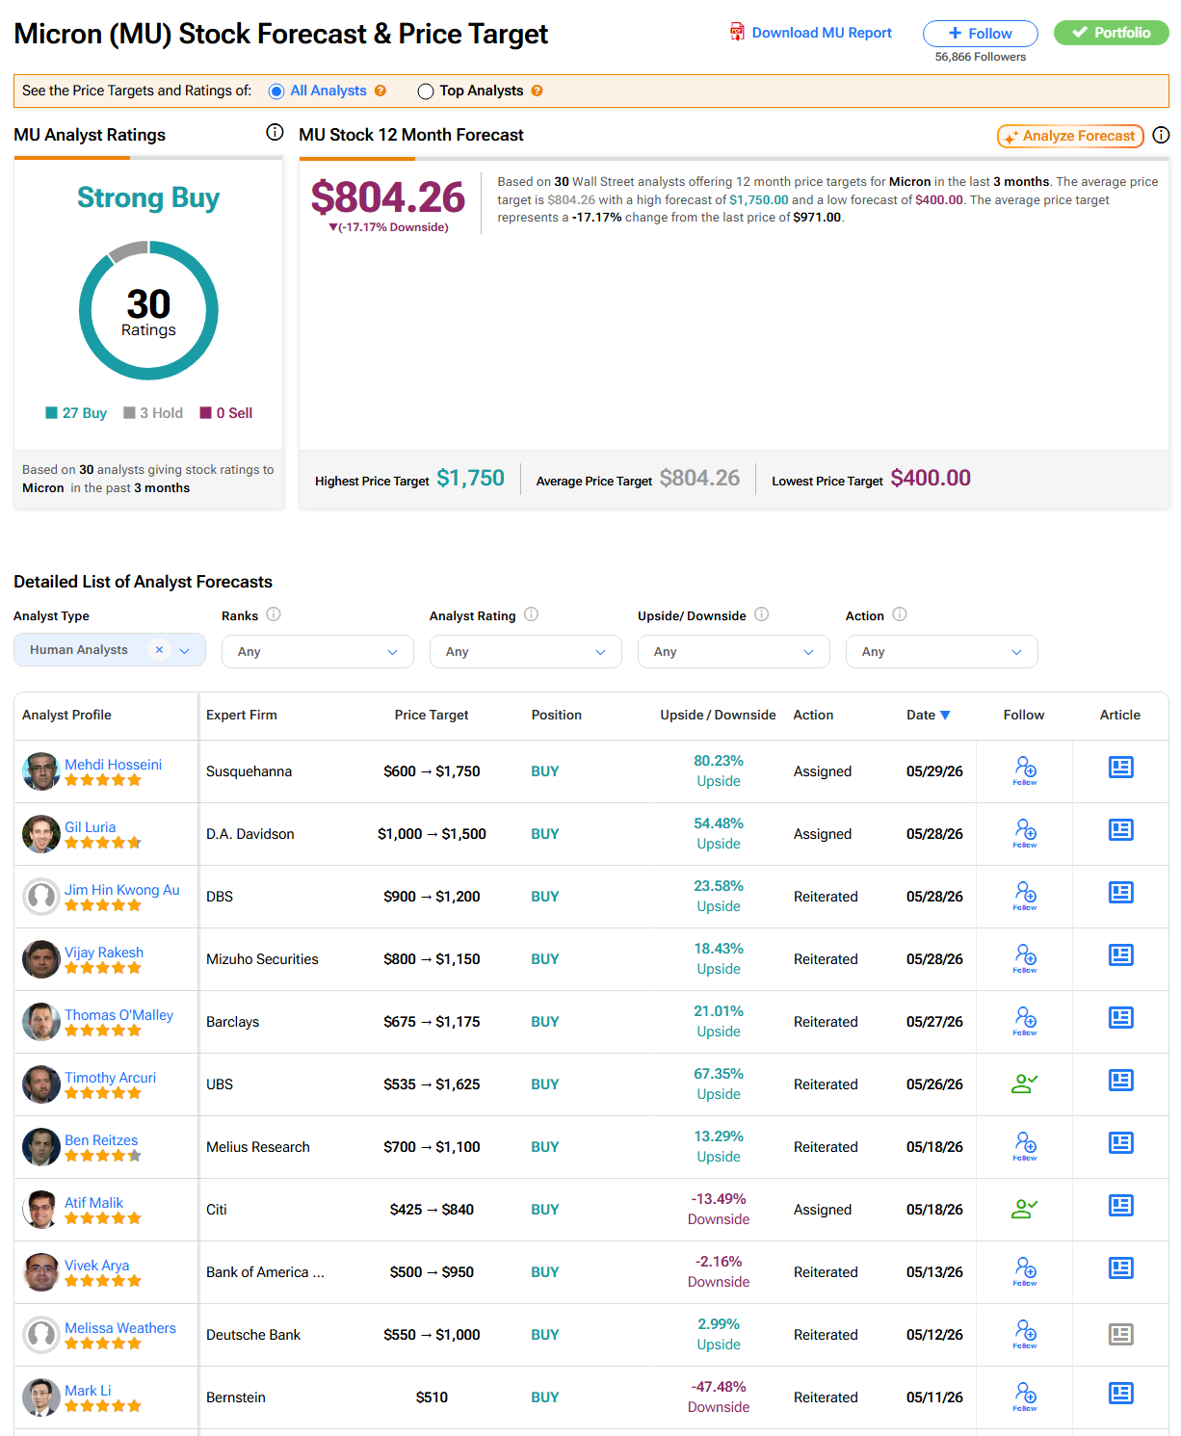Open the Action filter dropdown
The image size is (1181, 1436).
942,652
